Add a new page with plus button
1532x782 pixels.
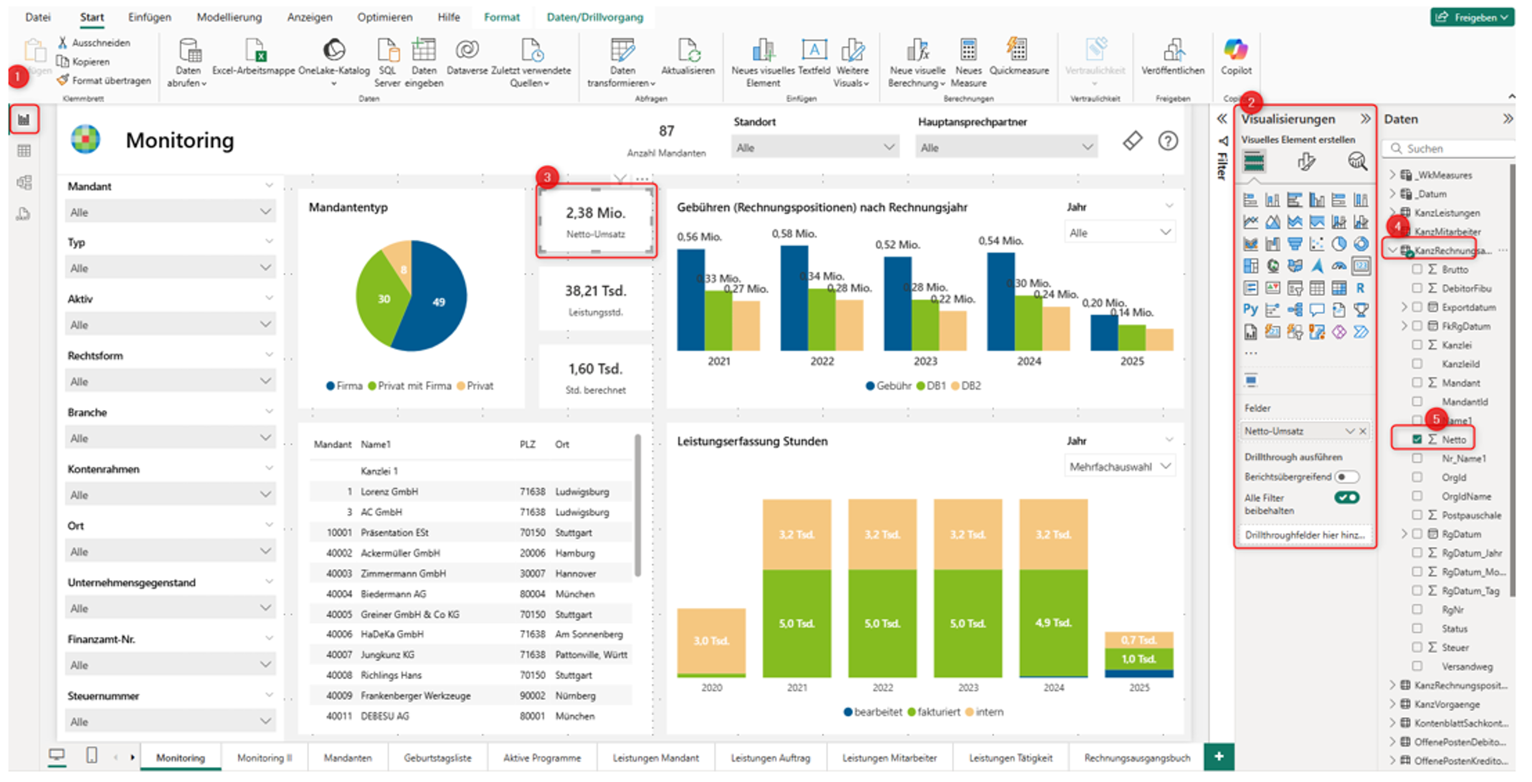(1219, 756)
